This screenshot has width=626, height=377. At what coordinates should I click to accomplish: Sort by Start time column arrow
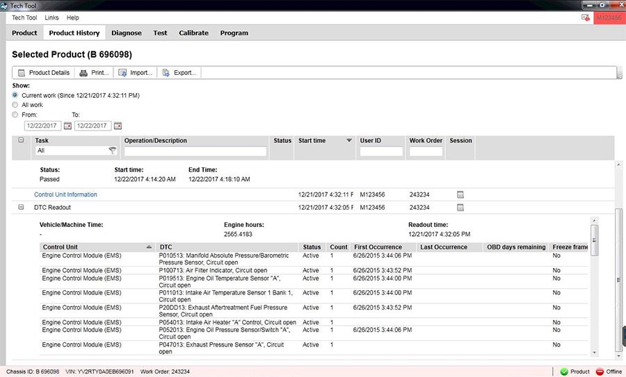coord(349,141)
